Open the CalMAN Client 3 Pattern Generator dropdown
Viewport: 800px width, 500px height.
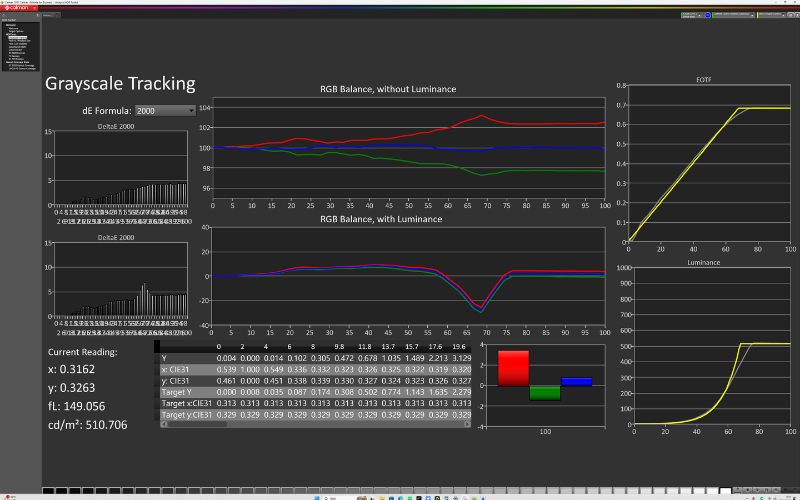tap(734, 15)
